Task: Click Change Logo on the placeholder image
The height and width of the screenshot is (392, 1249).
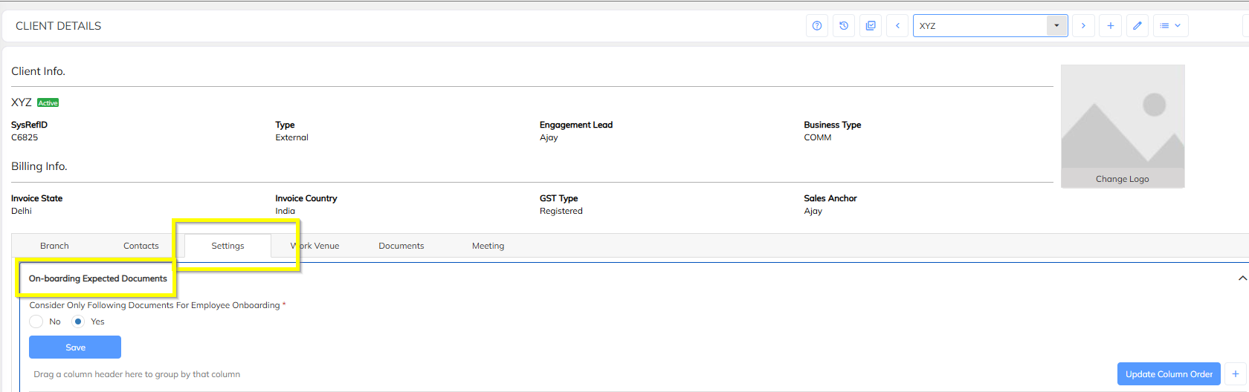Action: pos(1122,179)
